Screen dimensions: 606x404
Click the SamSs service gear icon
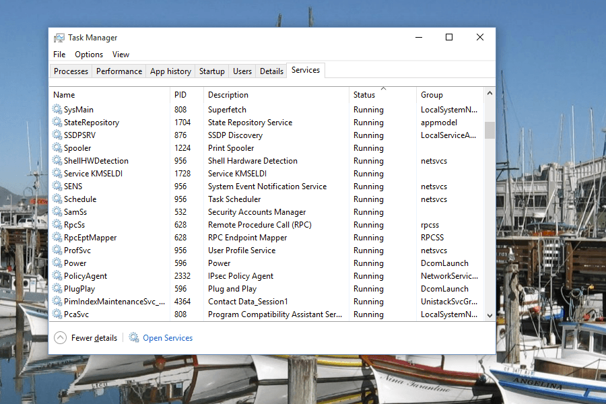[x=57, y=211]
